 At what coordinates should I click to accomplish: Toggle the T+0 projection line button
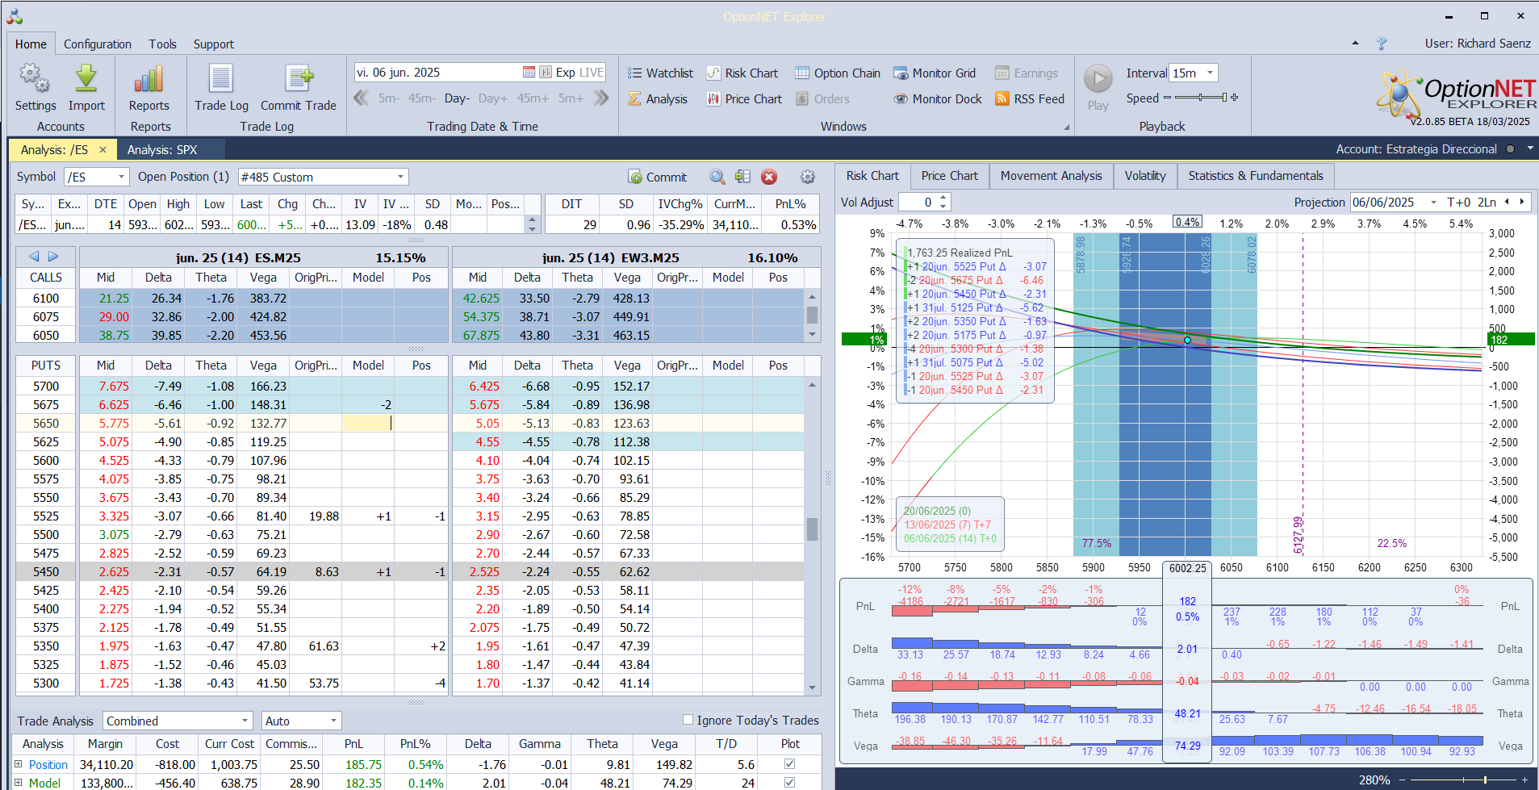click(1459, 202)
